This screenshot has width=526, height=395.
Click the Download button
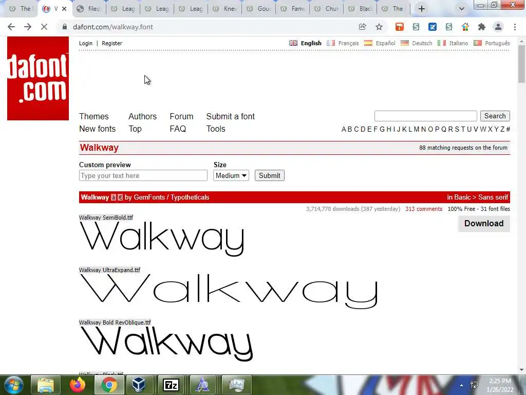tap(484, 223)
